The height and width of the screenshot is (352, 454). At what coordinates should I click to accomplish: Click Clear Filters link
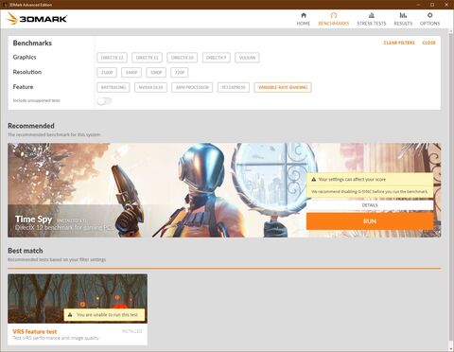[399, 43]
